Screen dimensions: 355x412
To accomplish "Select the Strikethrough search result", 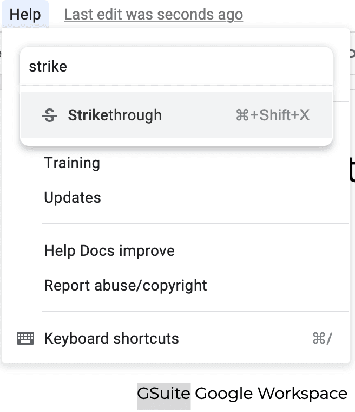I will [x=176, y=115].
